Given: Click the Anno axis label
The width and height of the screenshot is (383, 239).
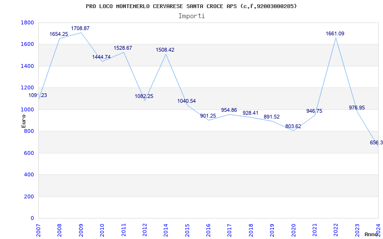Looking at the screenshot, I should 372,234.
